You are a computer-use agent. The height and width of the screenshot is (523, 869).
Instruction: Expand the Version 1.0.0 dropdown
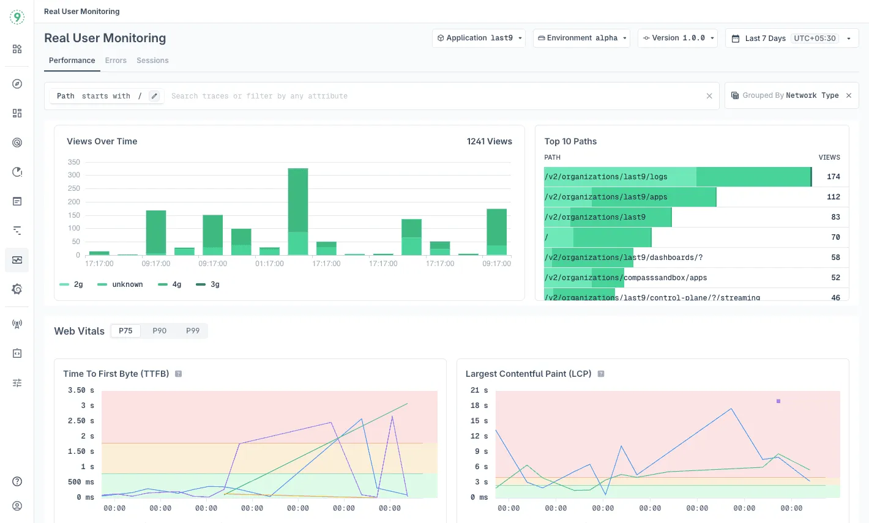coord(677,38)
